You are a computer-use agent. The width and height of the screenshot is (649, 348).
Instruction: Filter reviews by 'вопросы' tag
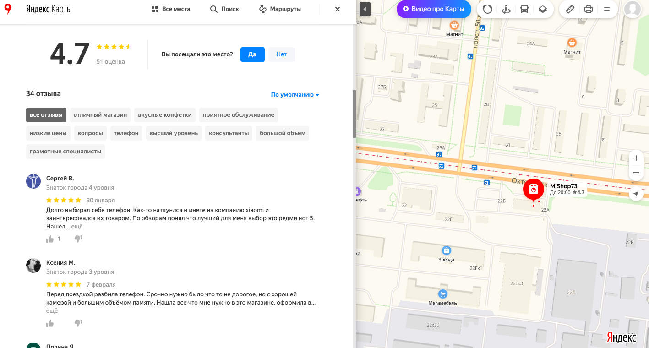pyautogui.click(x=90, y=133)
